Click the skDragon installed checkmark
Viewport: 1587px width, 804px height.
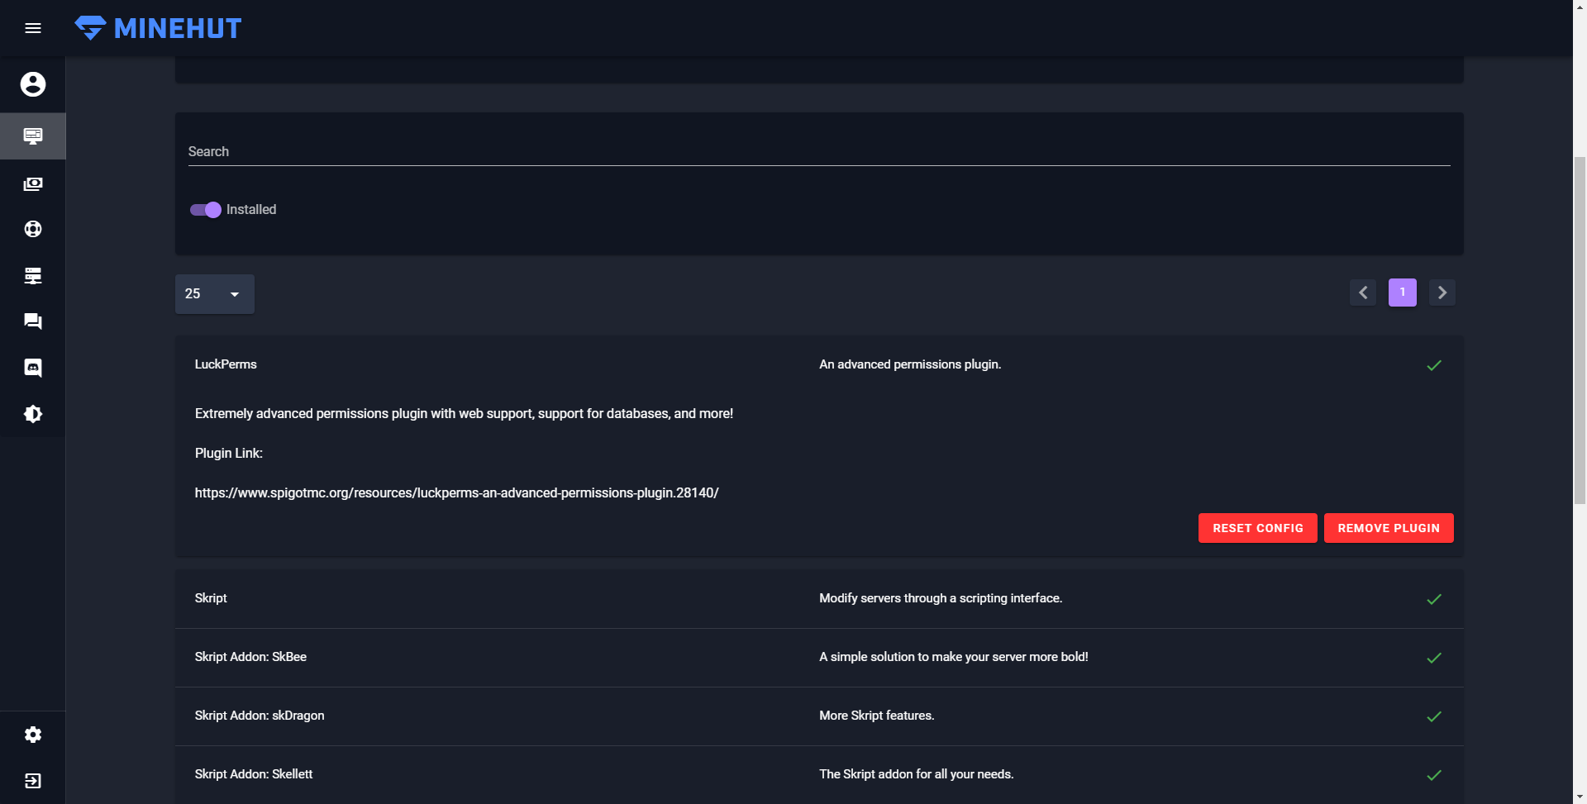[1434, 716]
